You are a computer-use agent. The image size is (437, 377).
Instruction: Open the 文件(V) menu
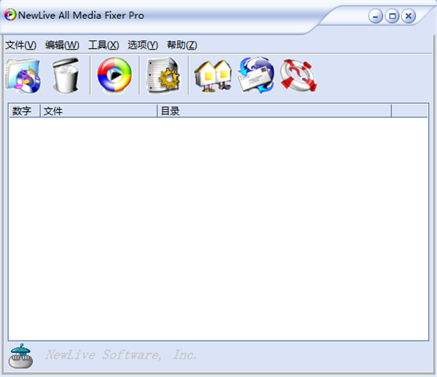[20, 45]
